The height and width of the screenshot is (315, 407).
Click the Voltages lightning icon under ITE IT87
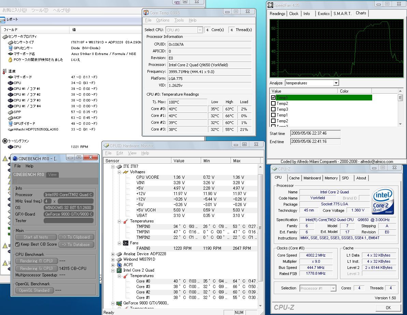(x=125, y=172)
